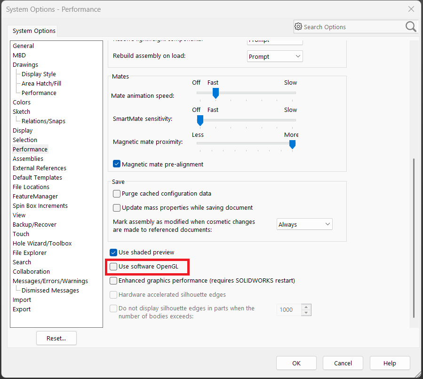This screenshot has width=423, height=379.
Task: Open Rebuild assembly on load dropdown
Action: [275, 56]
